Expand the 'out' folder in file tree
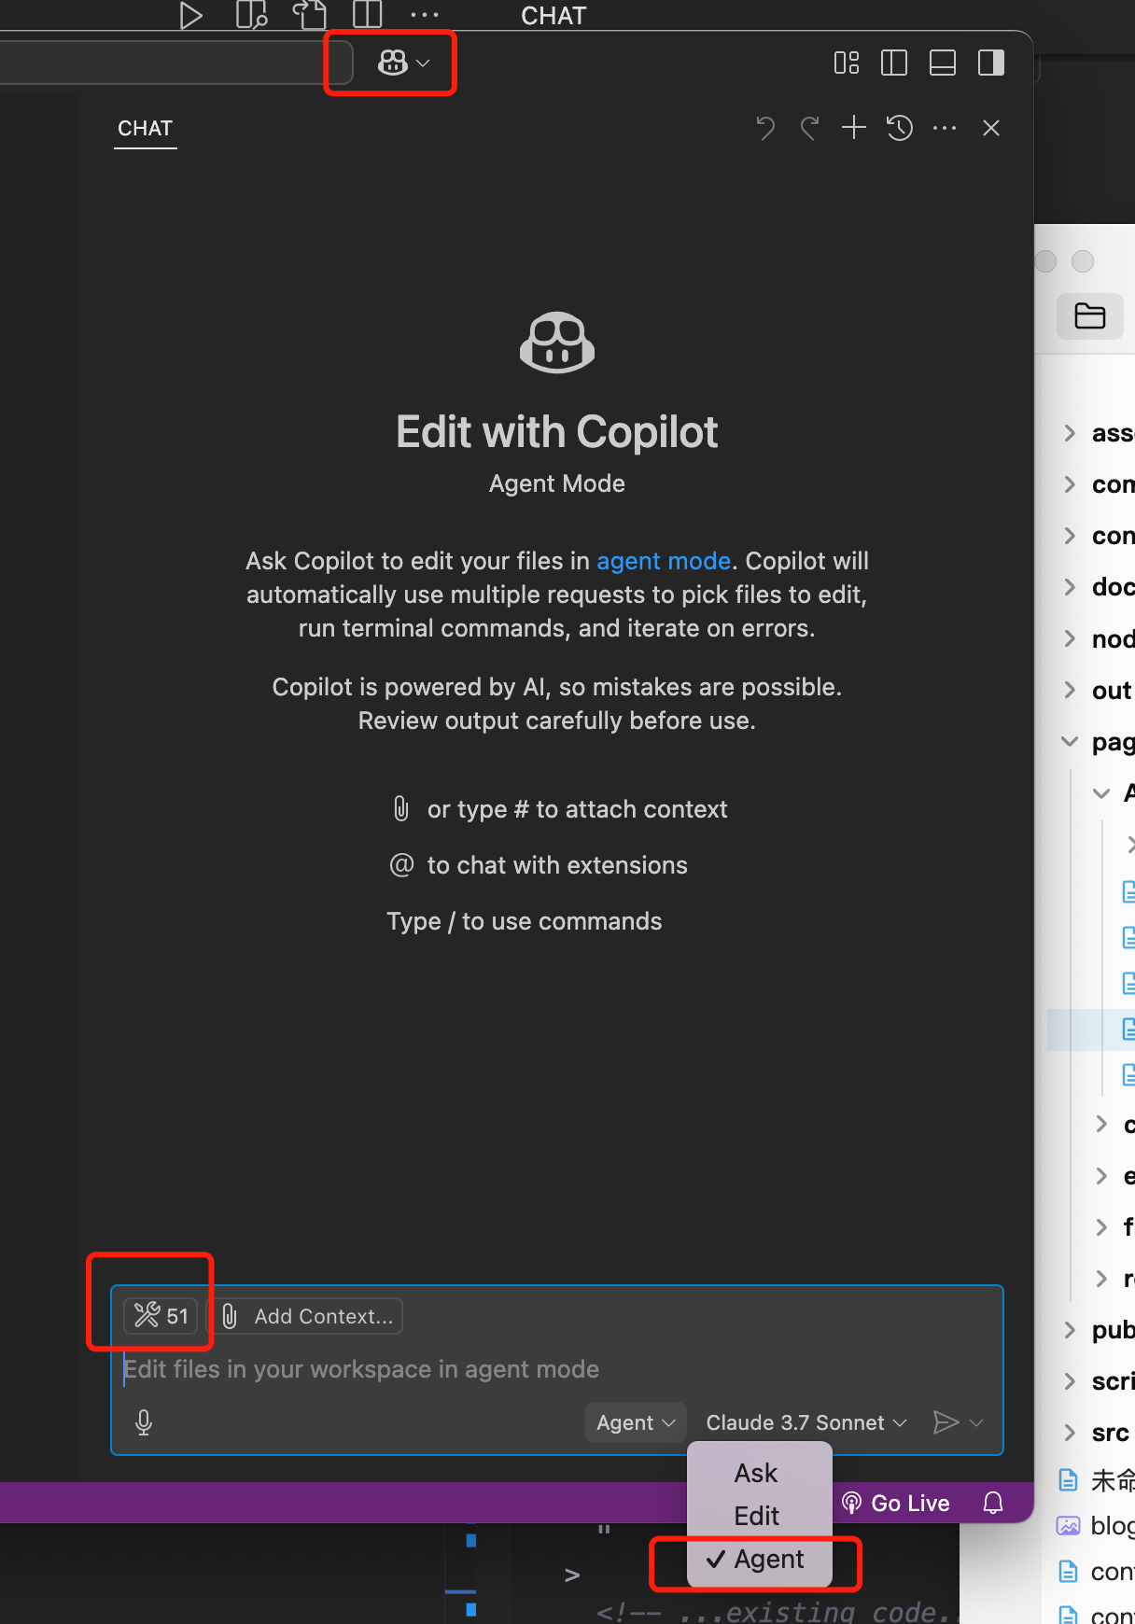Screen dimensions: 1135x1624 (1071, 690)
